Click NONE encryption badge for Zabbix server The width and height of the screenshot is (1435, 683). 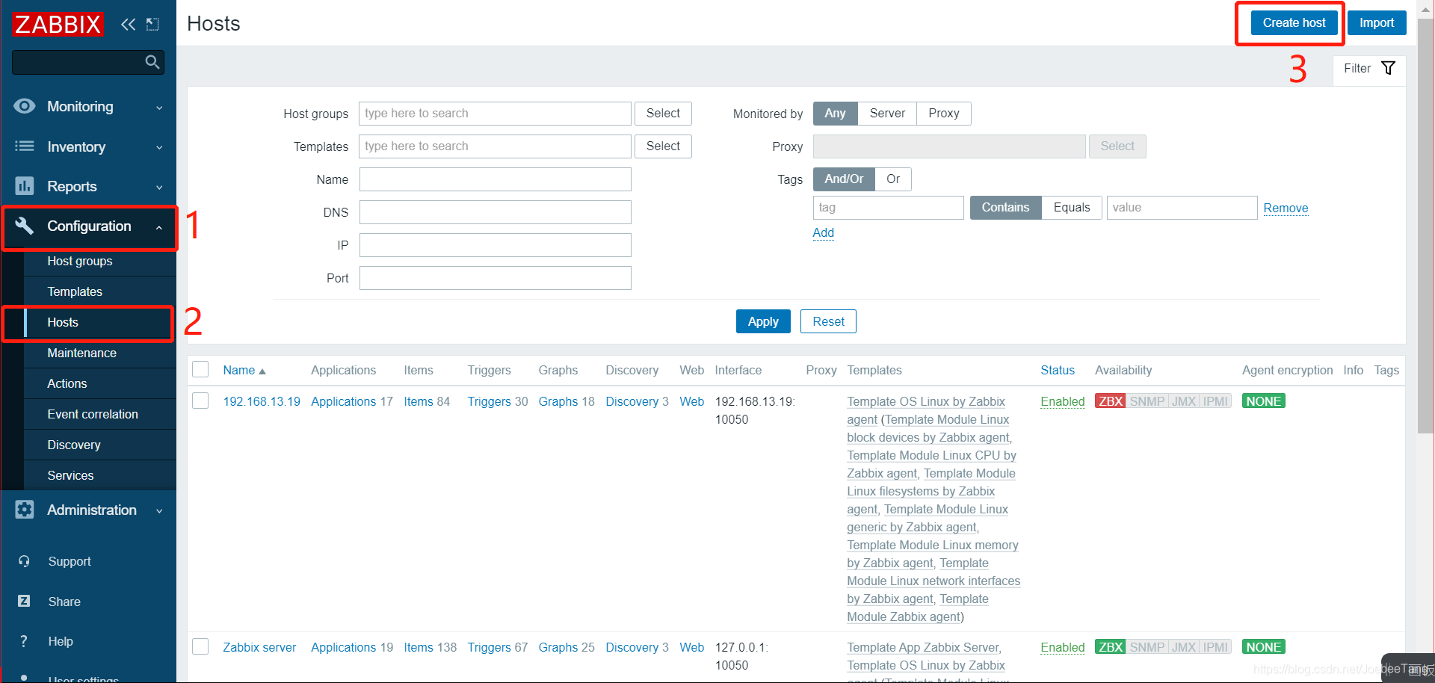[x=1264, y=647]
